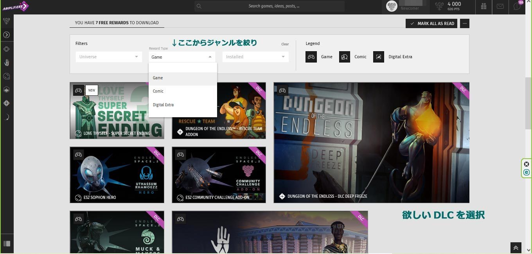532x254 pixels.
Task: Open the G2G points cube icon
Action: tap(439, 6)
